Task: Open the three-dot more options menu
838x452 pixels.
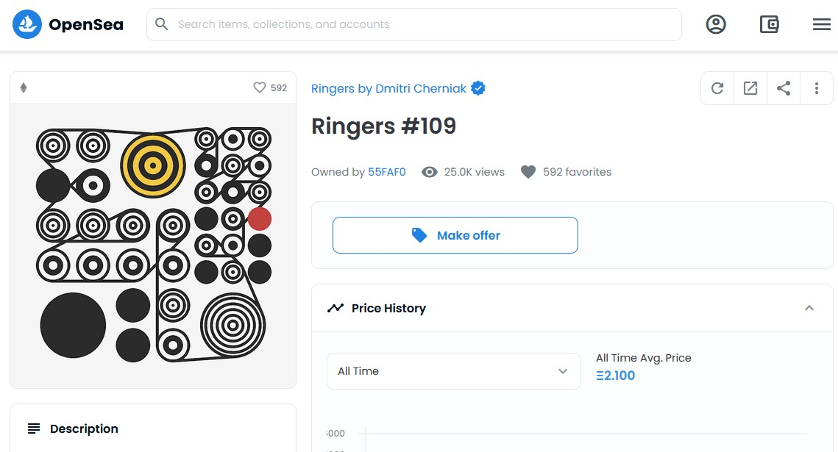Action: click(x=817, y=89)
